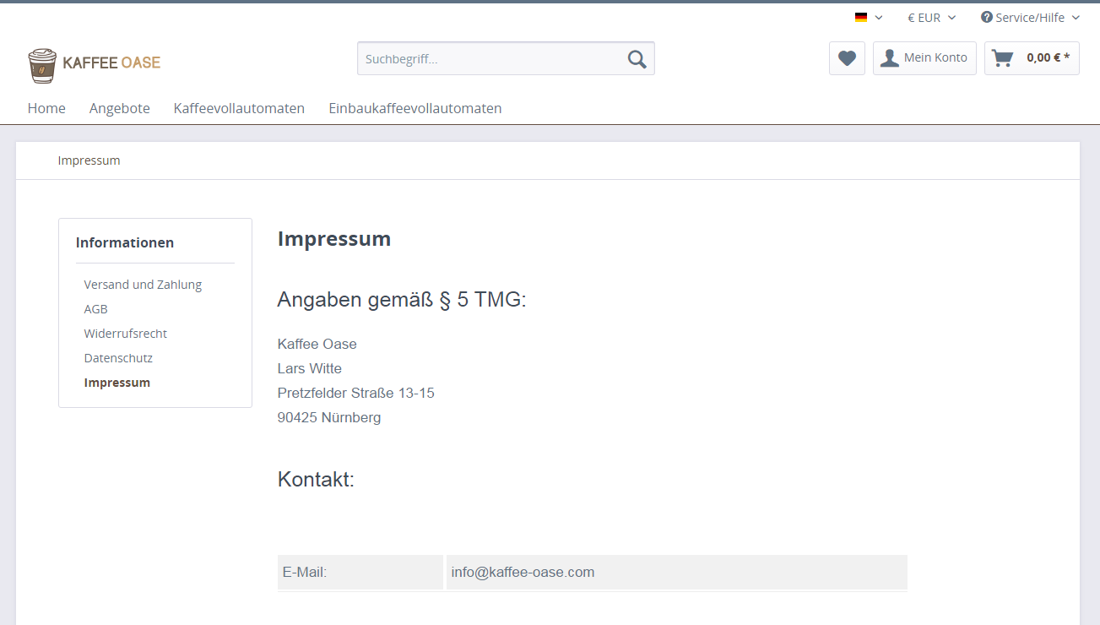1100x625 pixels.
Task: Click the 'Angaben gemäß § 5 TMG:' heading
Action: point(402,300)
